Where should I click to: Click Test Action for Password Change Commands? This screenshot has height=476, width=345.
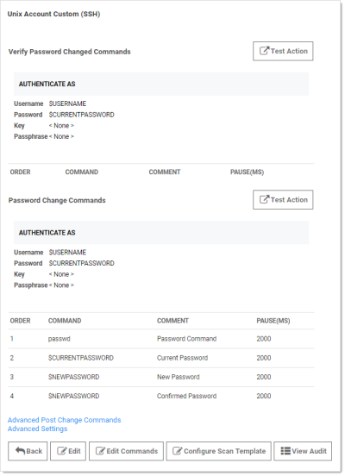[x=283, y=200]
